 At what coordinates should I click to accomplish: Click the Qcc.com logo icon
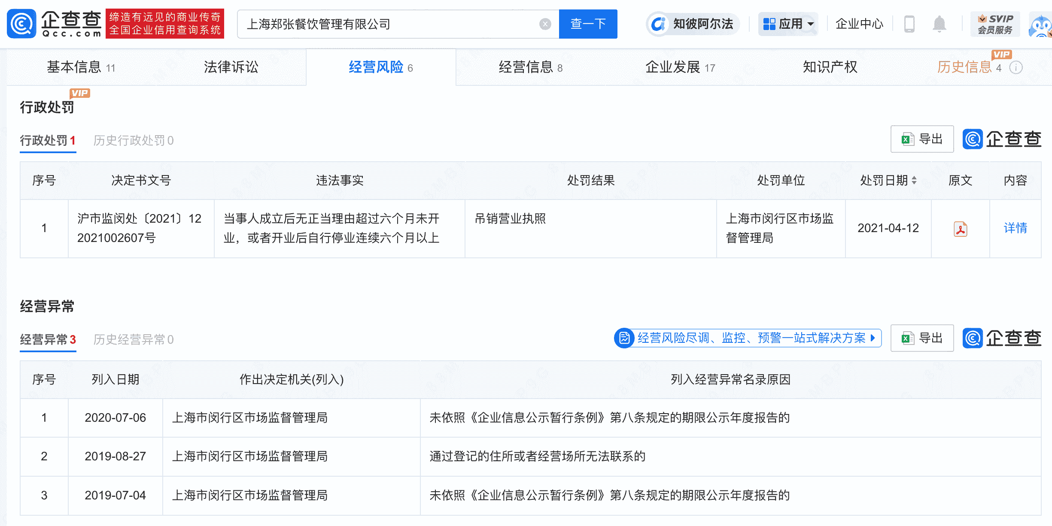tap(21, 24)
